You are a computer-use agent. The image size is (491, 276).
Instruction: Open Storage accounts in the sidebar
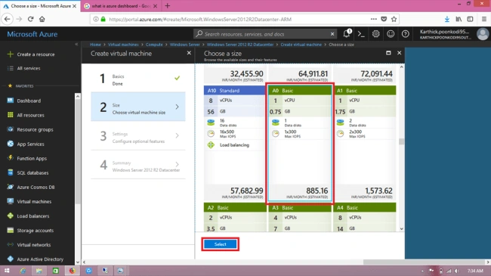(x=35, y=231)
